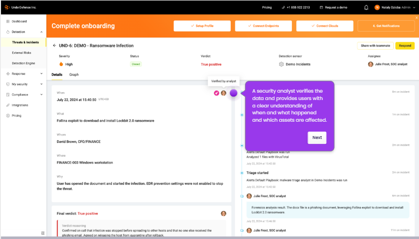Open Detection Engine
This screenshot has width=419, height=239.
click(x=24, y=63)
